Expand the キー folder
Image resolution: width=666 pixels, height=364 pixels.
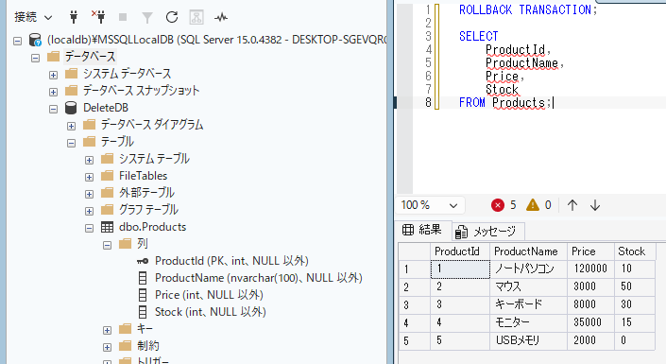point(107,330)
